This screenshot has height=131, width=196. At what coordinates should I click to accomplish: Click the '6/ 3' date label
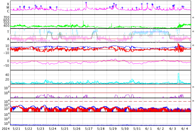(x=173, y=129)
